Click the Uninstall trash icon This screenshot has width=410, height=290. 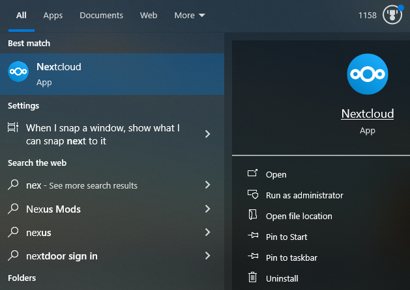click(253, 277)
